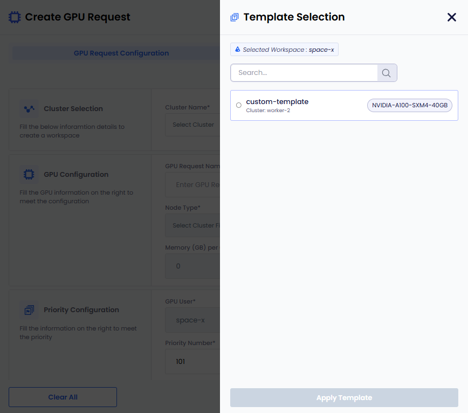The width and height of the screenshot is (468, 413).
Task: Click the Memory per GPU field
Action: pyautogui.click(x=192, y=266)
